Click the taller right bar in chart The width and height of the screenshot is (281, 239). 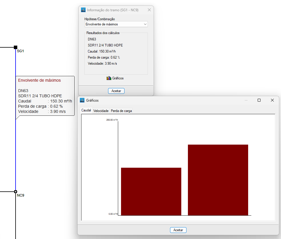218,180
